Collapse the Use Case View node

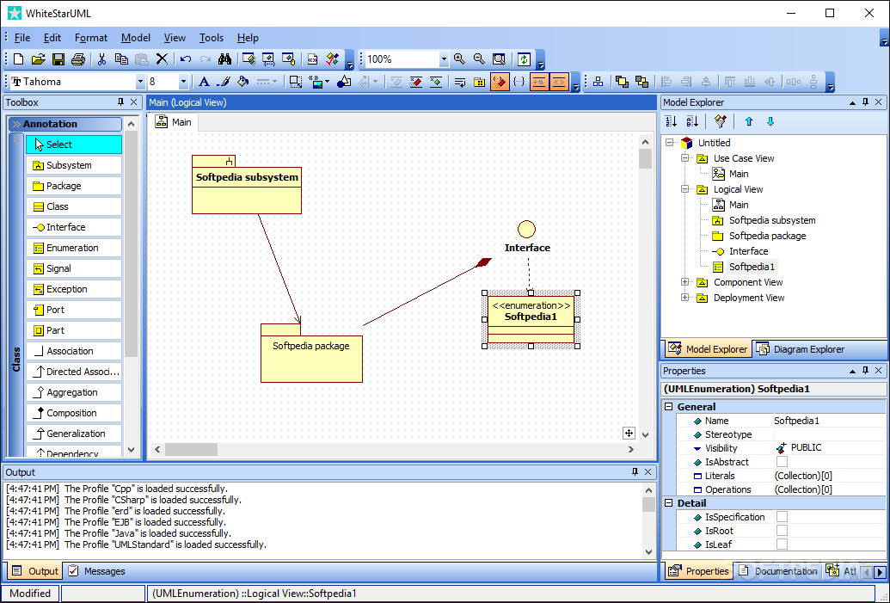[685, 158]
